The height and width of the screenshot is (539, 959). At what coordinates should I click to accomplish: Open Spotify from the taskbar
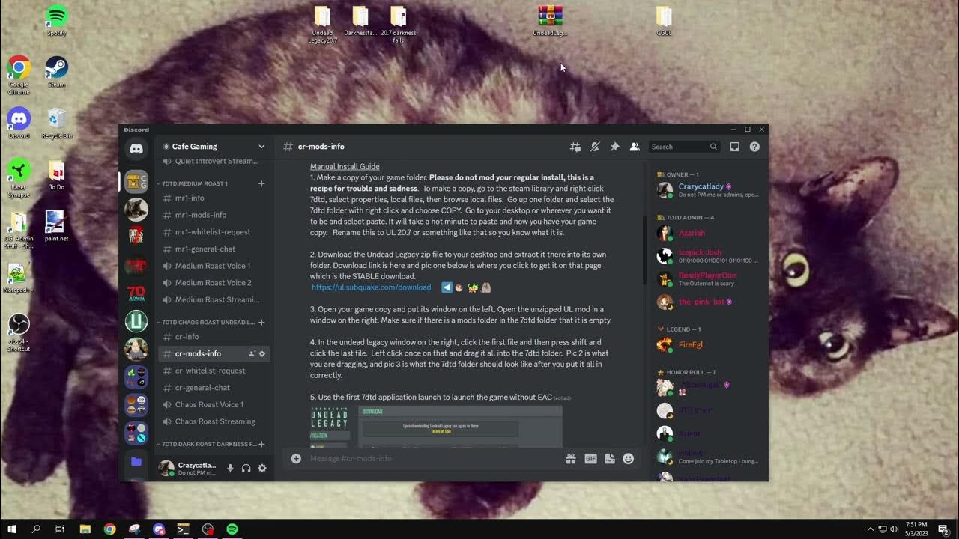(232, 529)
